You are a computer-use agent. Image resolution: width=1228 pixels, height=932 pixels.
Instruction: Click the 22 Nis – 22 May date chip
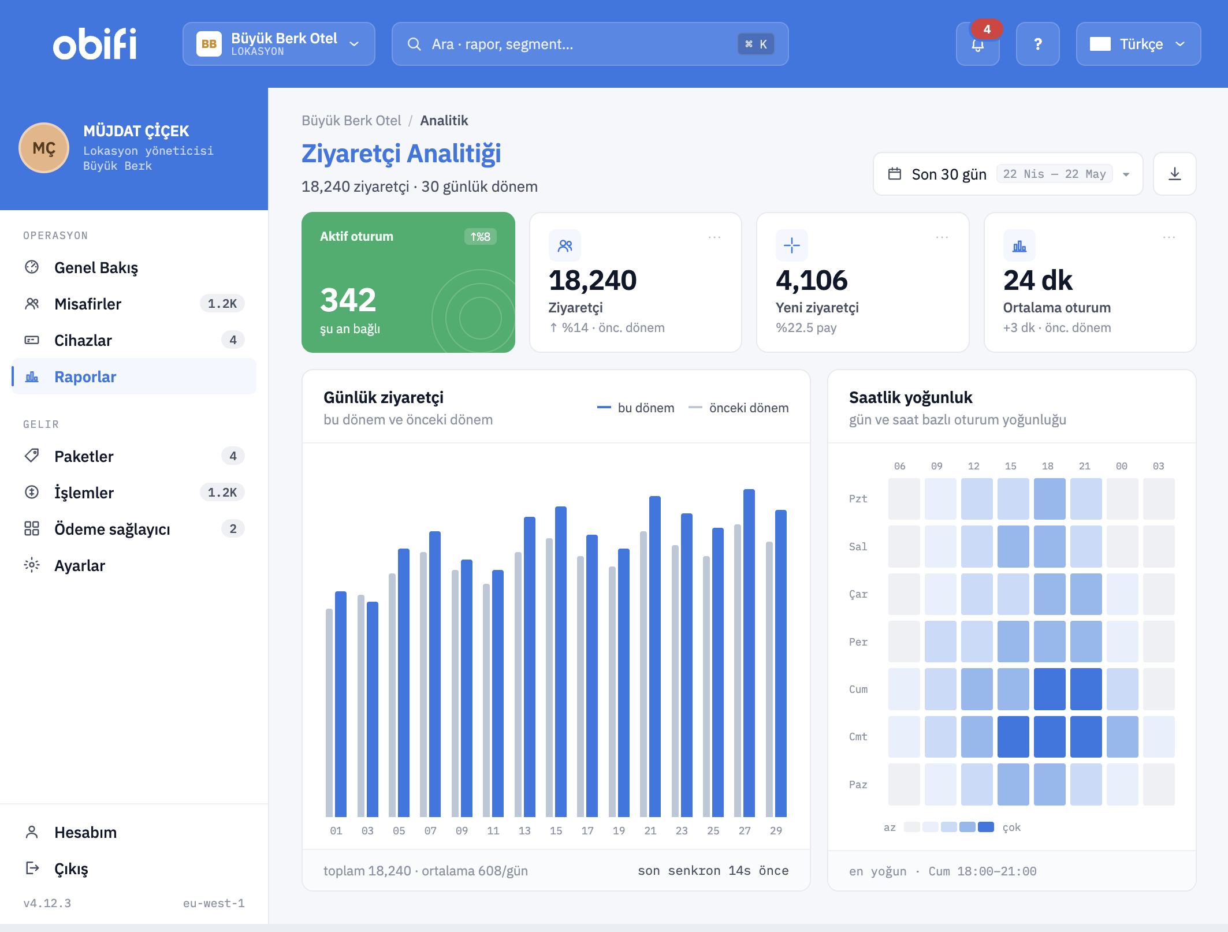(x=1054, y=174)
